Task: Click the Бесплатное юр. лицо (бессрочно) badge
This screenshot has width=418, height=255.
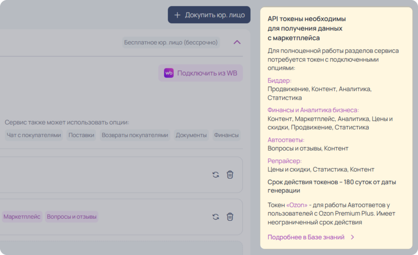Action: tap(171, 42)
